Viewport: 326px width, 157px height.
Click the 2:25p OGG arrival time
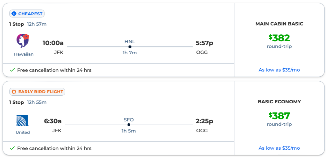pyautogui.click(x=204, y=121)
